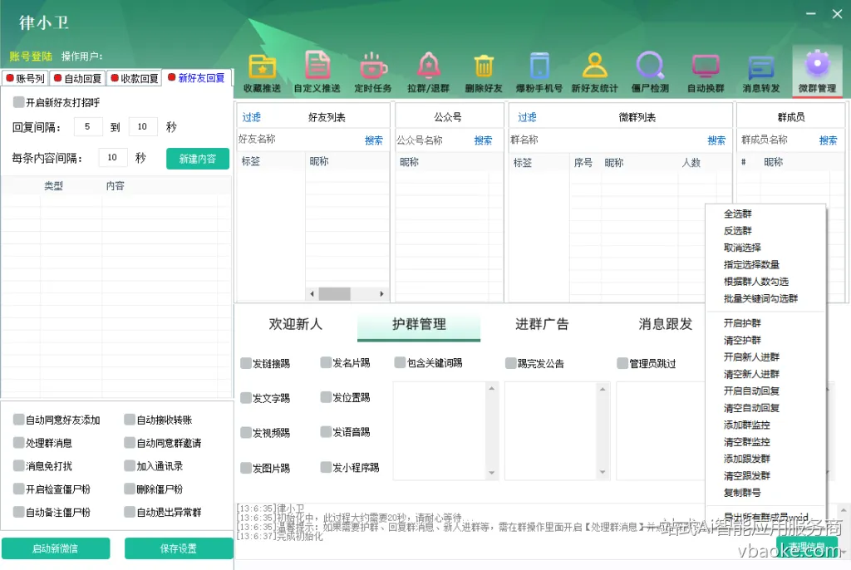This screenshot has width=851, height=570.
Task: Toggle 自动同意群邀请 checkbox
Action: point(129,442)
